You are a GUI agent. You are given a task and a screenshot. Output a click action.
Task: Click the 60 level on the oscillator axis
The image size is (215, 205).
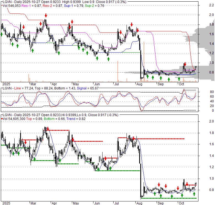(x=212, y=97)
